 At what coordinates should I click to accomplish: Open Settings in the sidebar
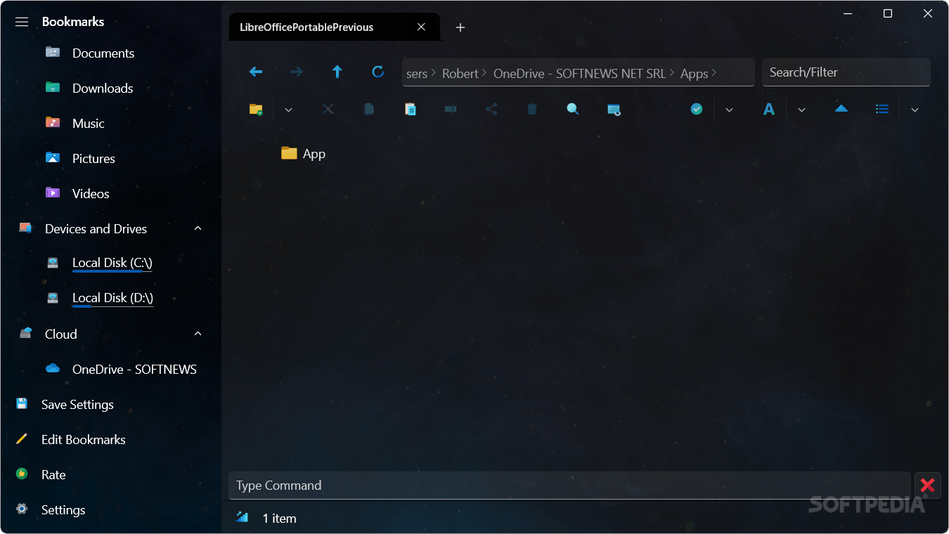point(63,510)
